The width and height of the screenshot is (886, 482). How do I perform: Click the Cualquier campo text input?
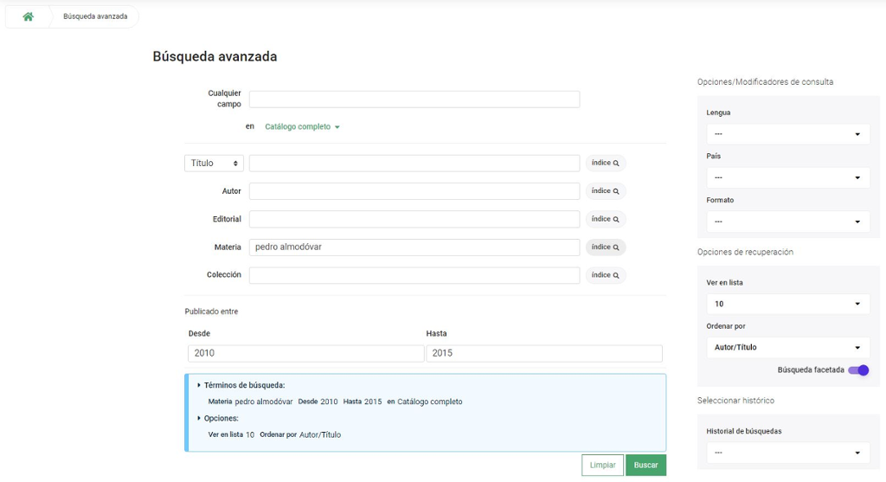[x=414, y=100]
